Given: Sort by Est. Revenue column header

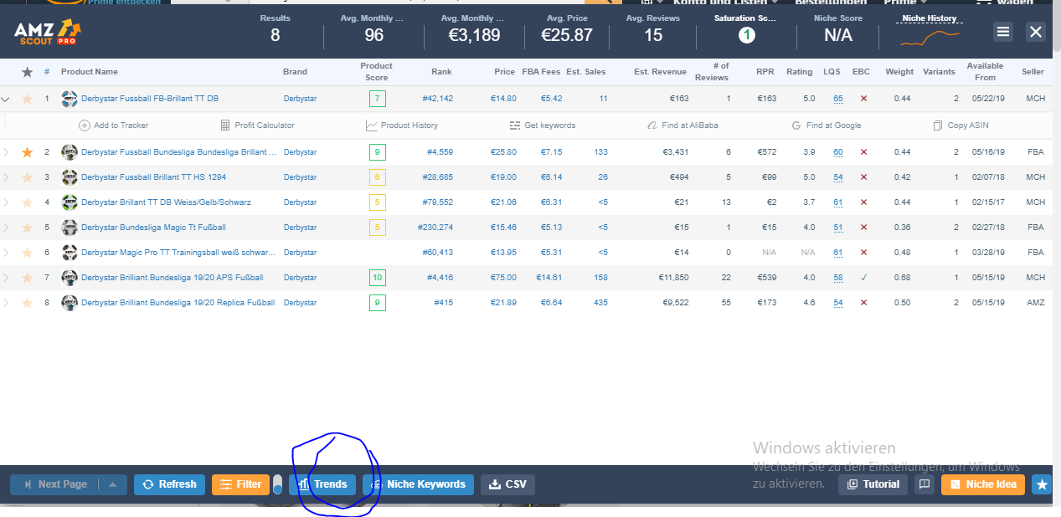Looking at the screenshot, I should (661, 72).
